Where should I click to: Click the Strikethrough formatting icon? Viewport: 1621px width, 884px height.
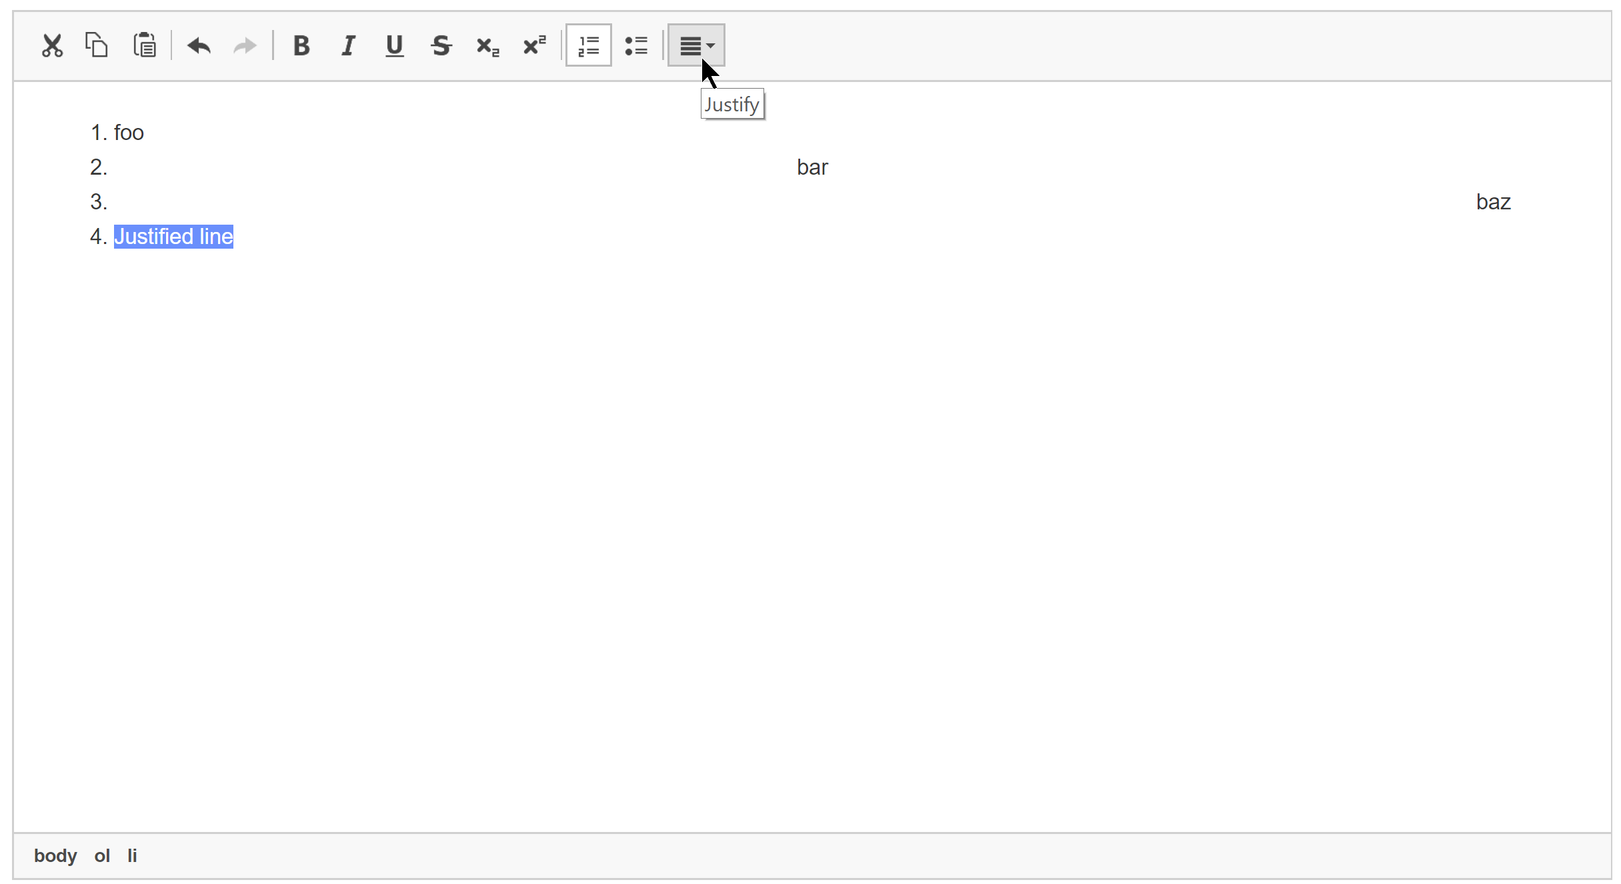[x=440, y=46]
